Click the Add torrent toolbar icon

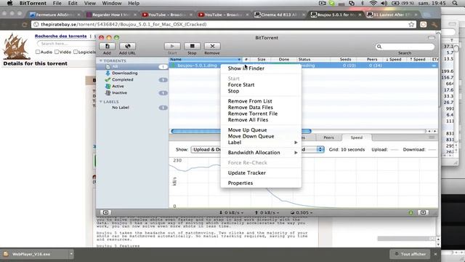tap(107, 46)
